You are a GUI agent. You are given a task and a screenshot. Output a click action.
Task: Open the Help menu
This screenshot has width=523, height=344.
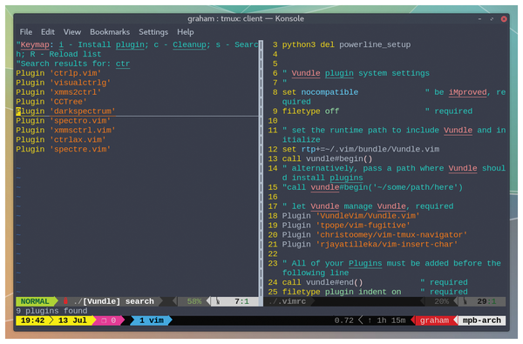185,32
